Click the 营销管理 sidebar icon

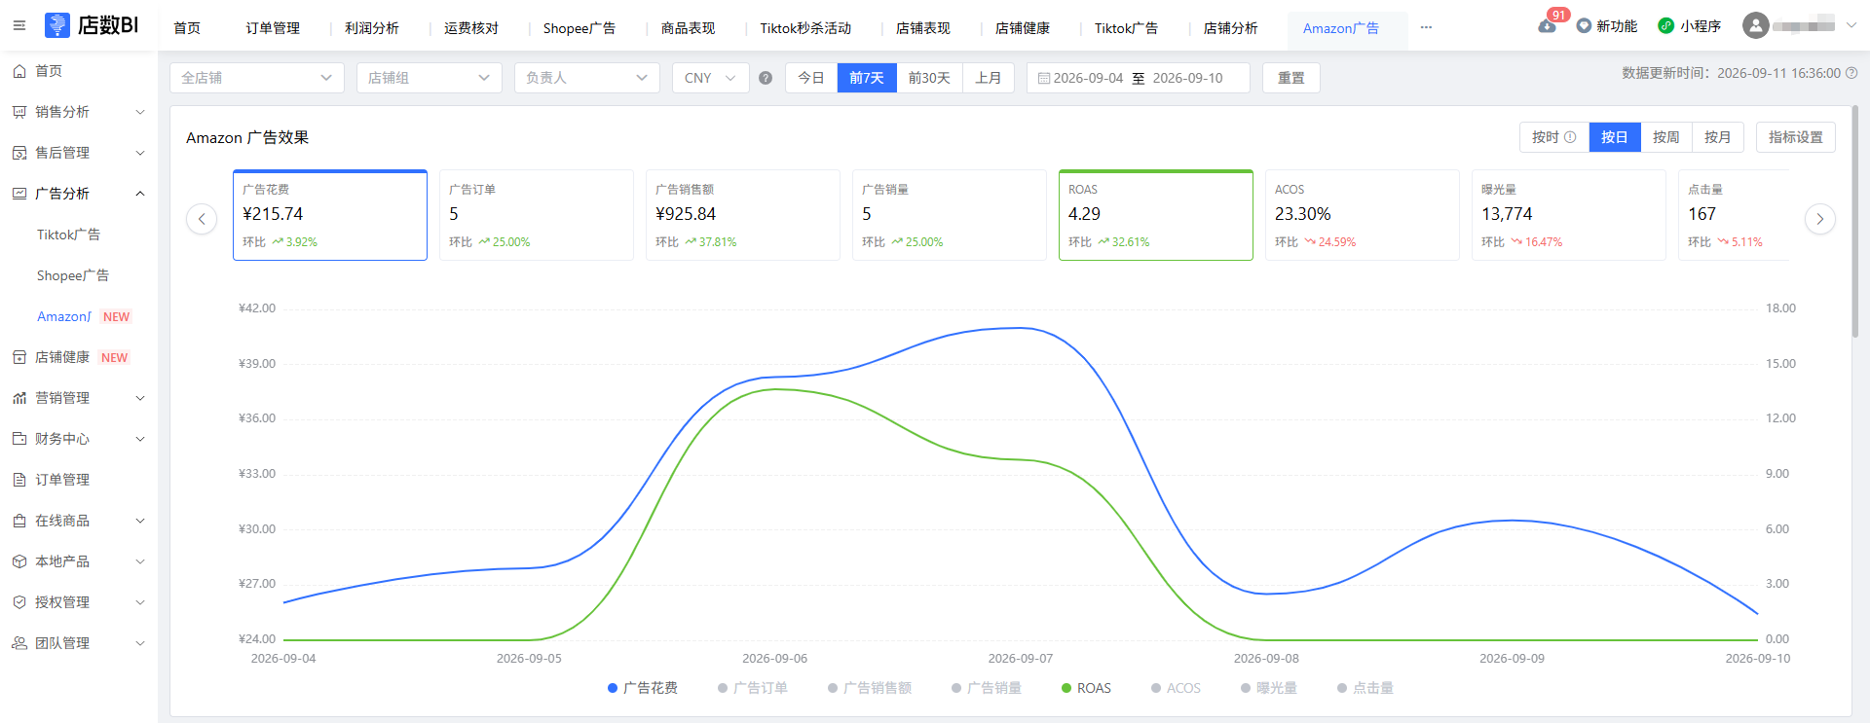[19, 398]
